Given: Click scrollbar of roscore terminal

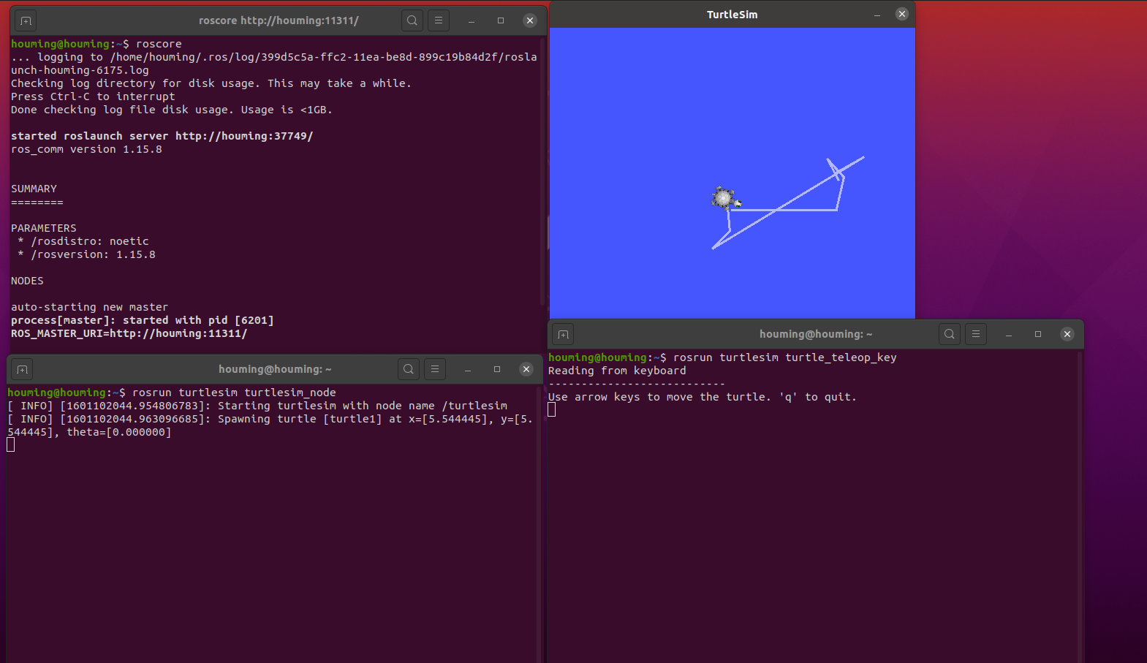Looking at the screenshot, I should point(544,172).
